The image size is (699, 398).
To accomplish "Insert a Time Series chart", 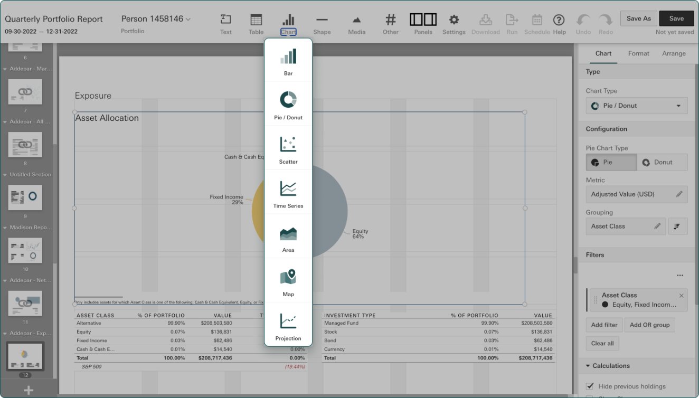I will pos(288,194).
